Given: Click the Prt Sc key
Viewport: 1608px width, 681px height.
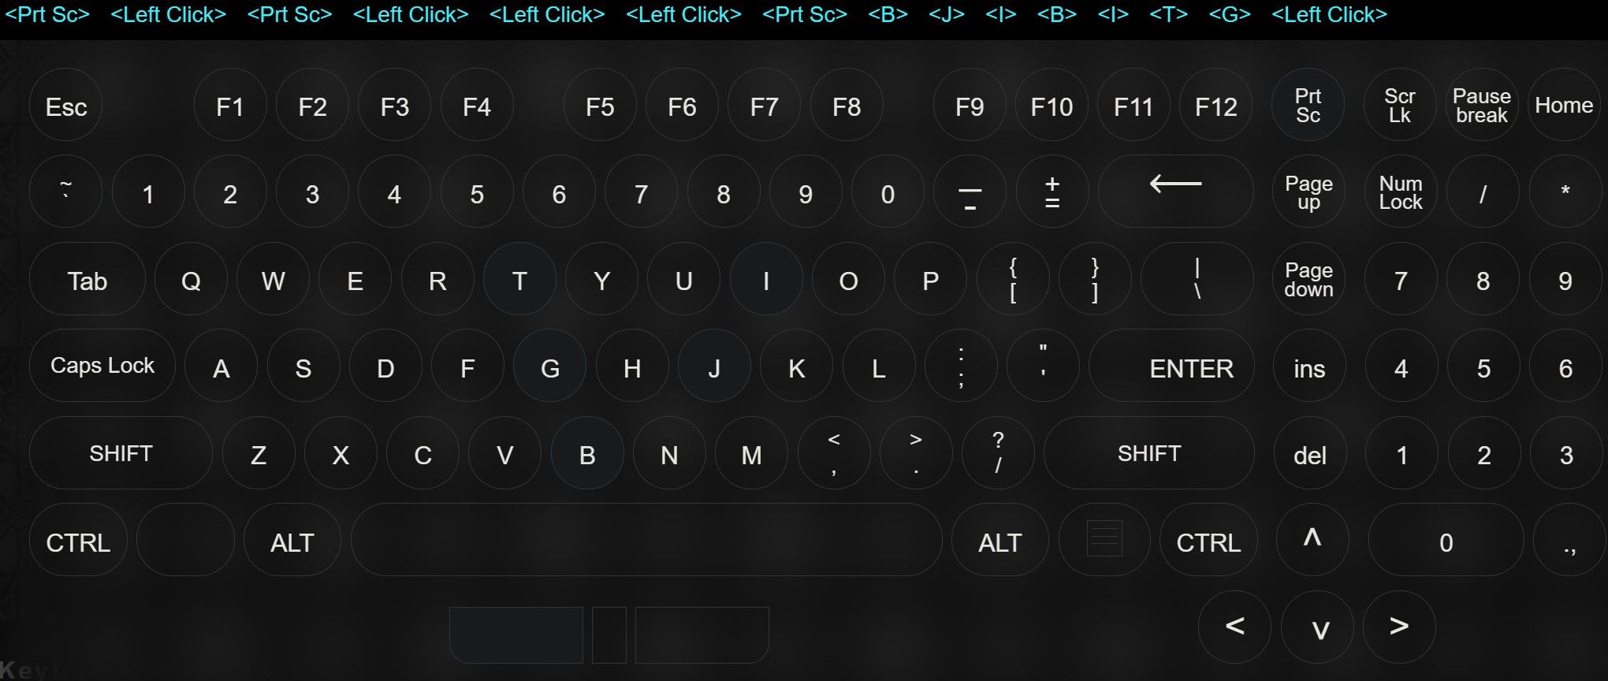Looking at the screenshot, I should point(1308,105).
